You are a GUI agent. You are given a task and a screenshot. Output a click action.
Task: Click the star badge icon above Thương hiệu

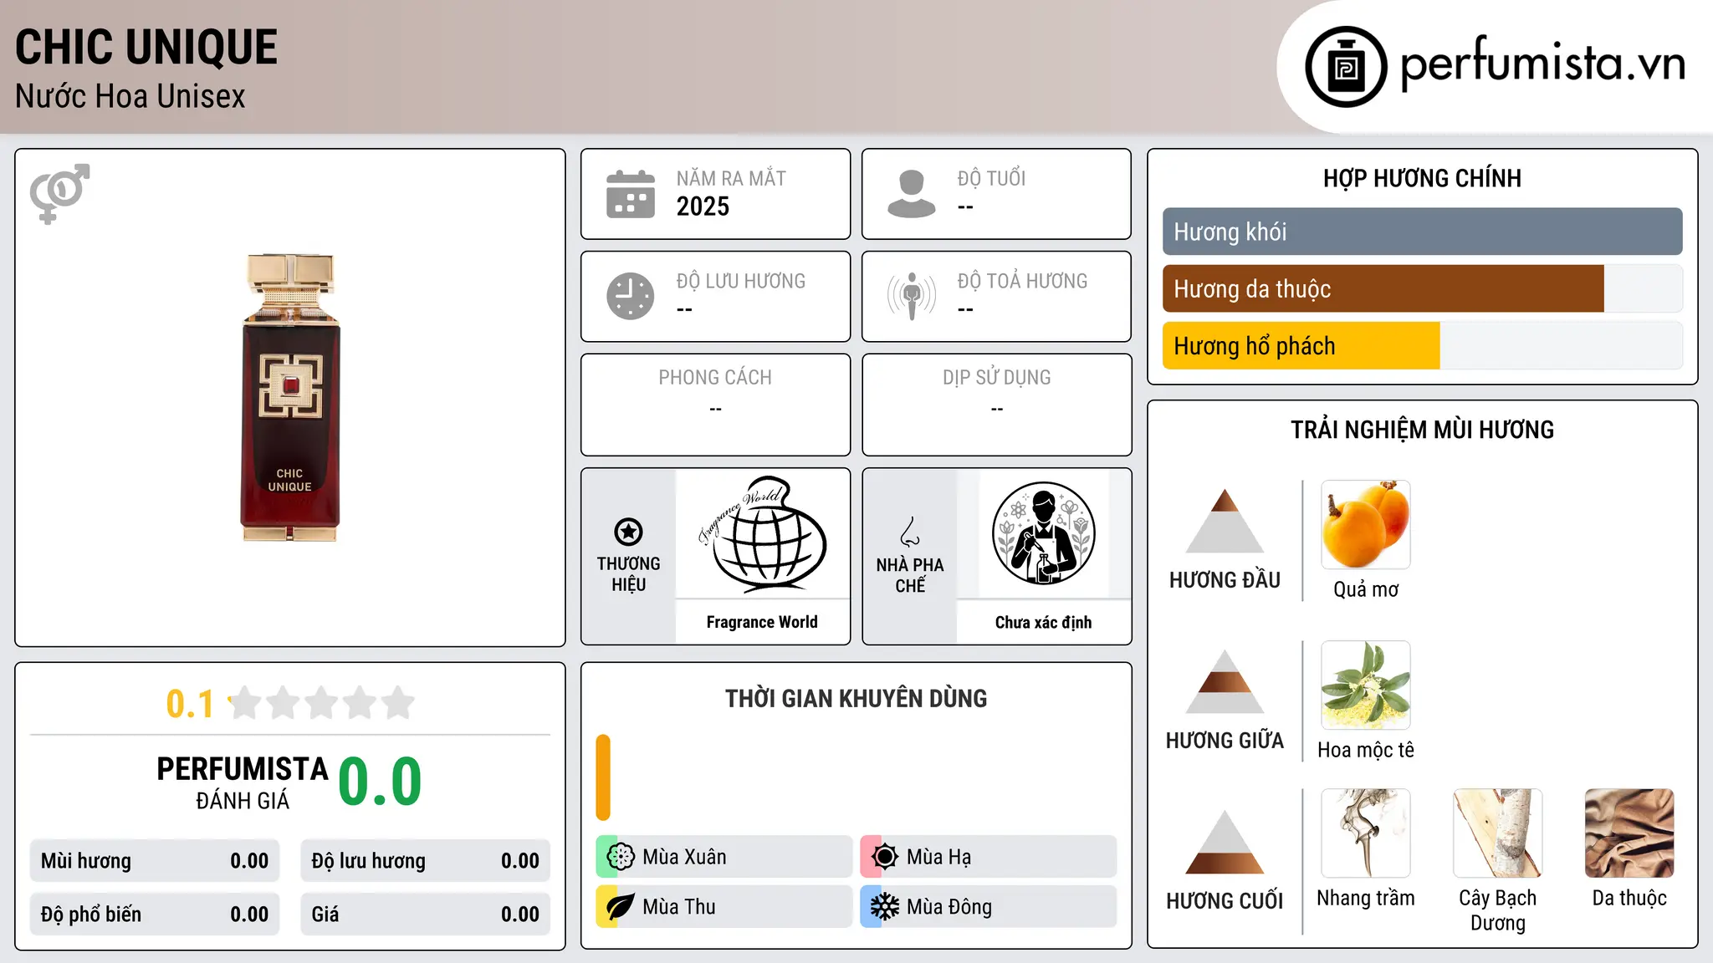[x=628, y=531]
